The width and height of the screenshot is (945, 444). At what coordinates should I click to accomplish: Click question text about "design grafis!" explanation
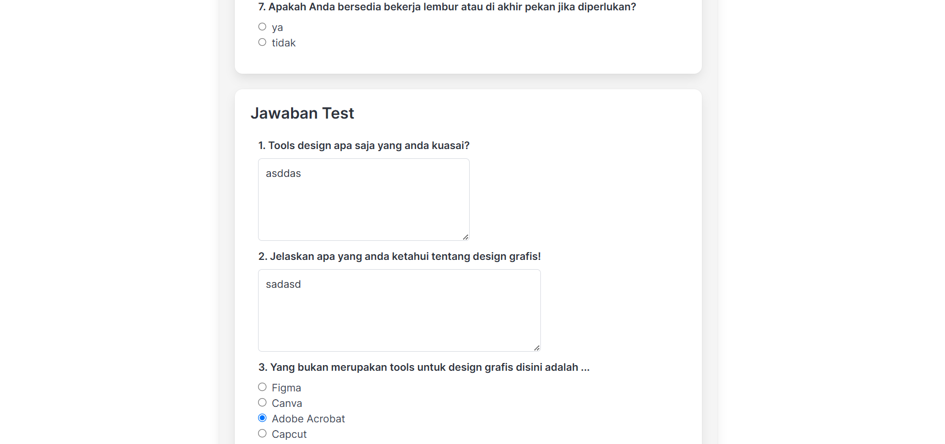[x=399, y=257]
